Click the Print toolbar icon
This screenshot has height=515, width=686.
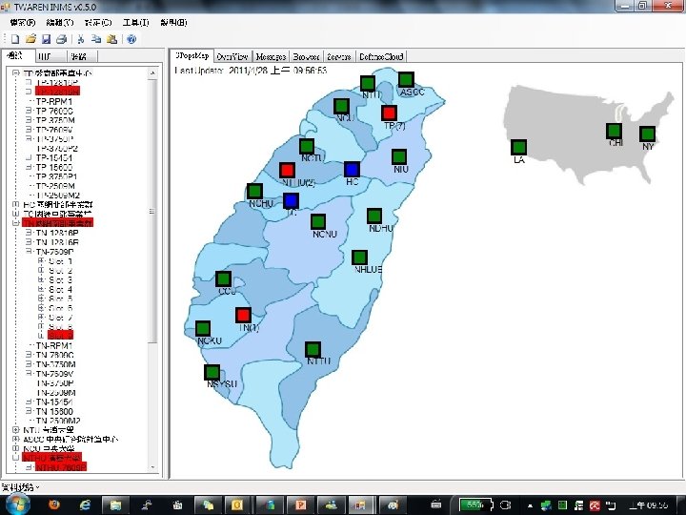tap(61, 39)
